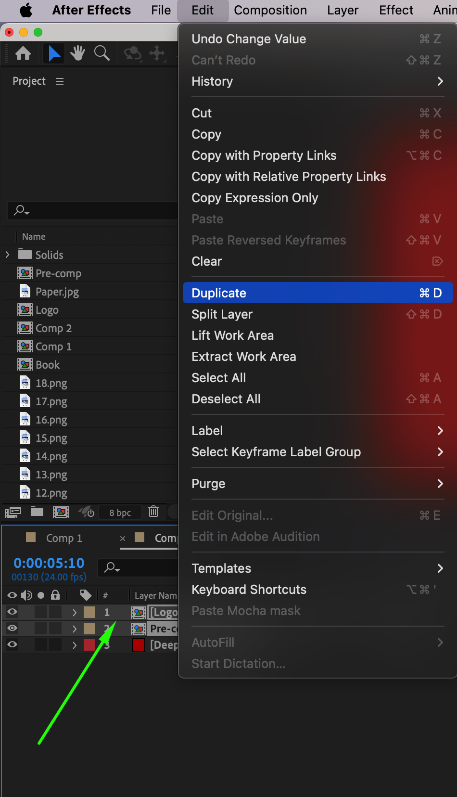Click the Pan camera tool
The height and width of the screenshot is (797, 457).
click(157, 53)
